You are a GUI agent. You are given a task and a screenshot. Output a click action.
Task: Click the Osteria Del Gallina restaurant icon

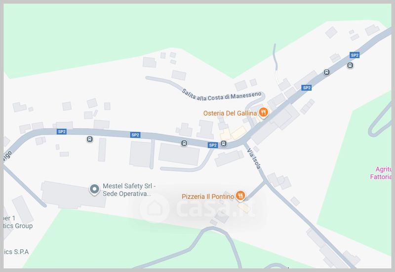pos(263,113)
